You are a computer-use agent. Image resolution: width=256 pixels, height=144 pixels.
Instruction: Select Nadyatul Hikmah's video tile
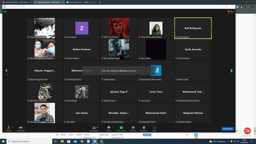click(193, 113)
